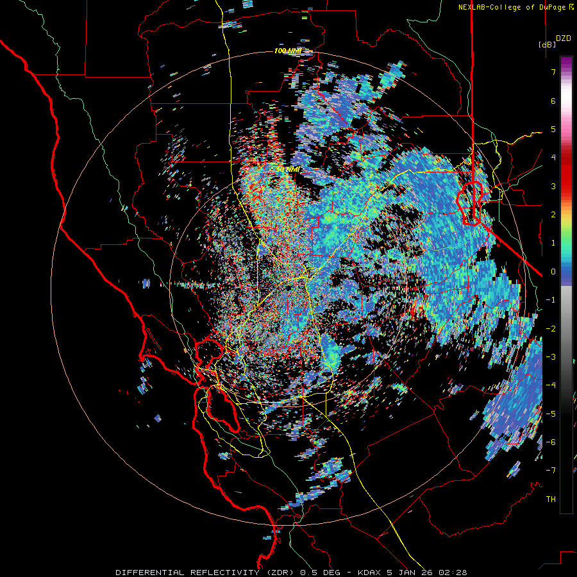Click the -4 value on the color scale
The width and height of the screenshot is (577, 577).
pos(551,385)
